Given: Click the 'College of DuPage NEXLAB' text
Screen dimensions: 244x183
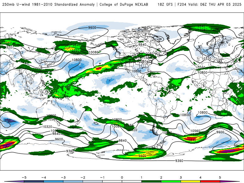Looking at the screenshot, I should [124, 5].
